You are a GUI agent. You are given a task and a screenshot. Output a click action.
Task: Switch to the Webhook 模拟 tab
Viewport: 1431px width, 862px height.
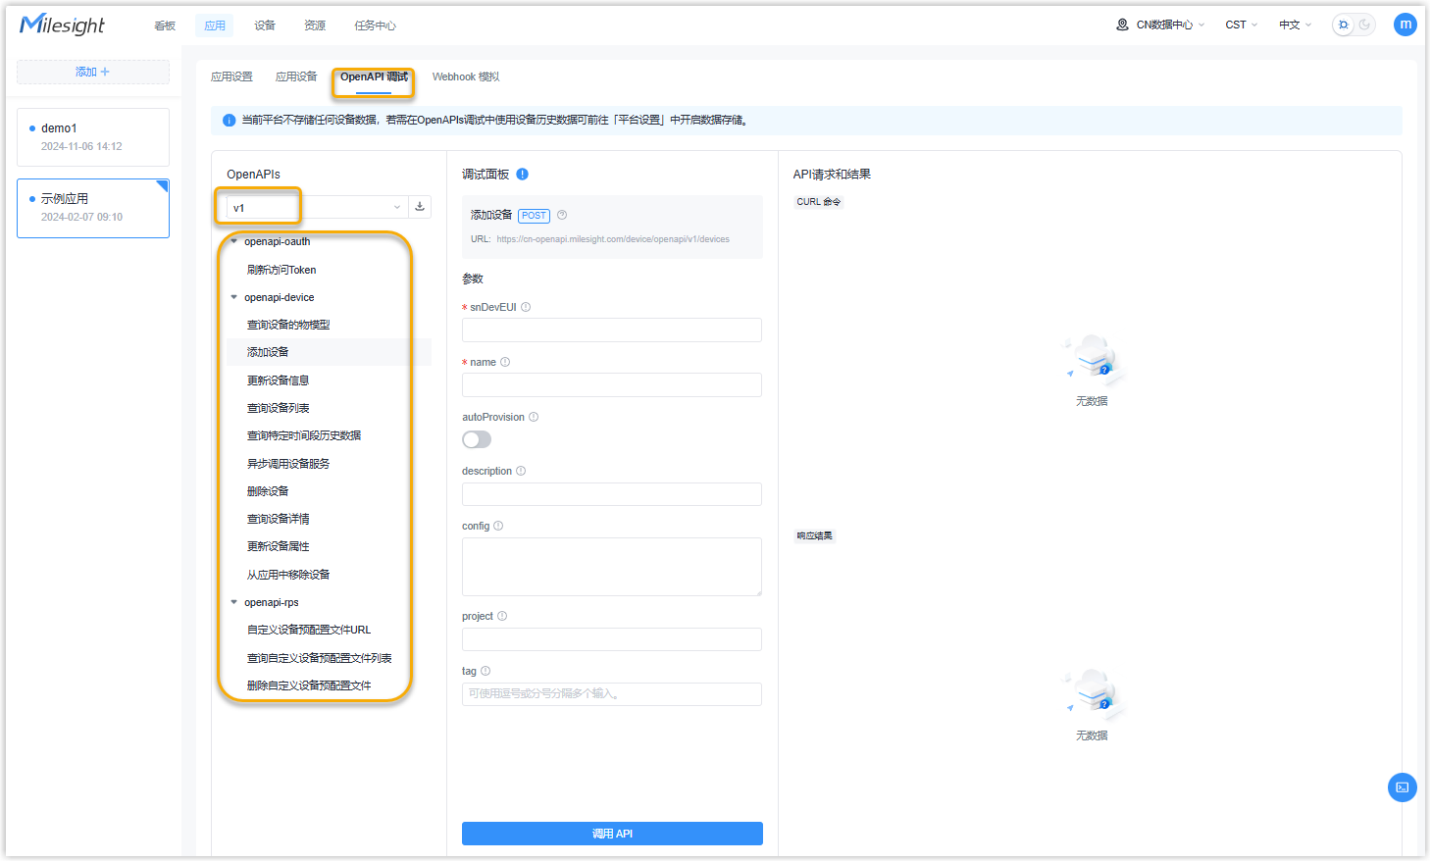pos(466,76)
